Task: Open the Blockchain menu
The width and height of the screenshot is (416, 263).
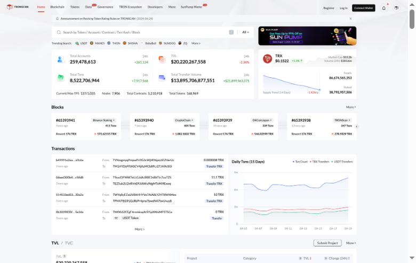Action: coord(57,8)
